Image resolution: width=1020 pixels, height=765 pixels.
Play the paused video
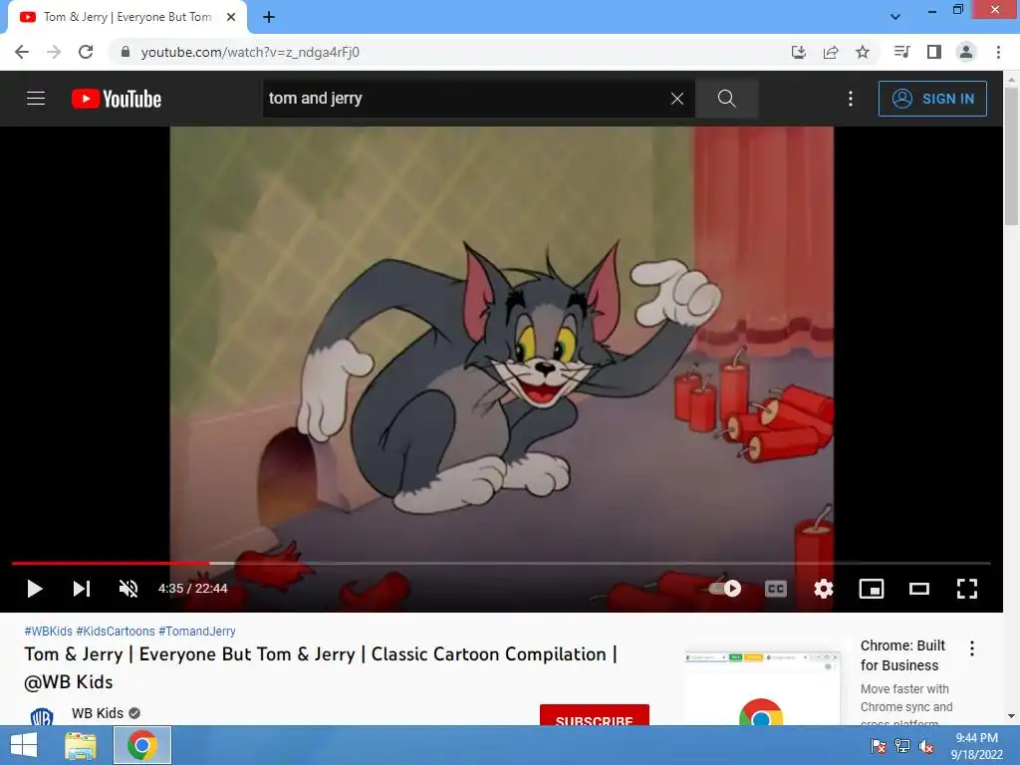pyautogui.click(x=35, y=589)
